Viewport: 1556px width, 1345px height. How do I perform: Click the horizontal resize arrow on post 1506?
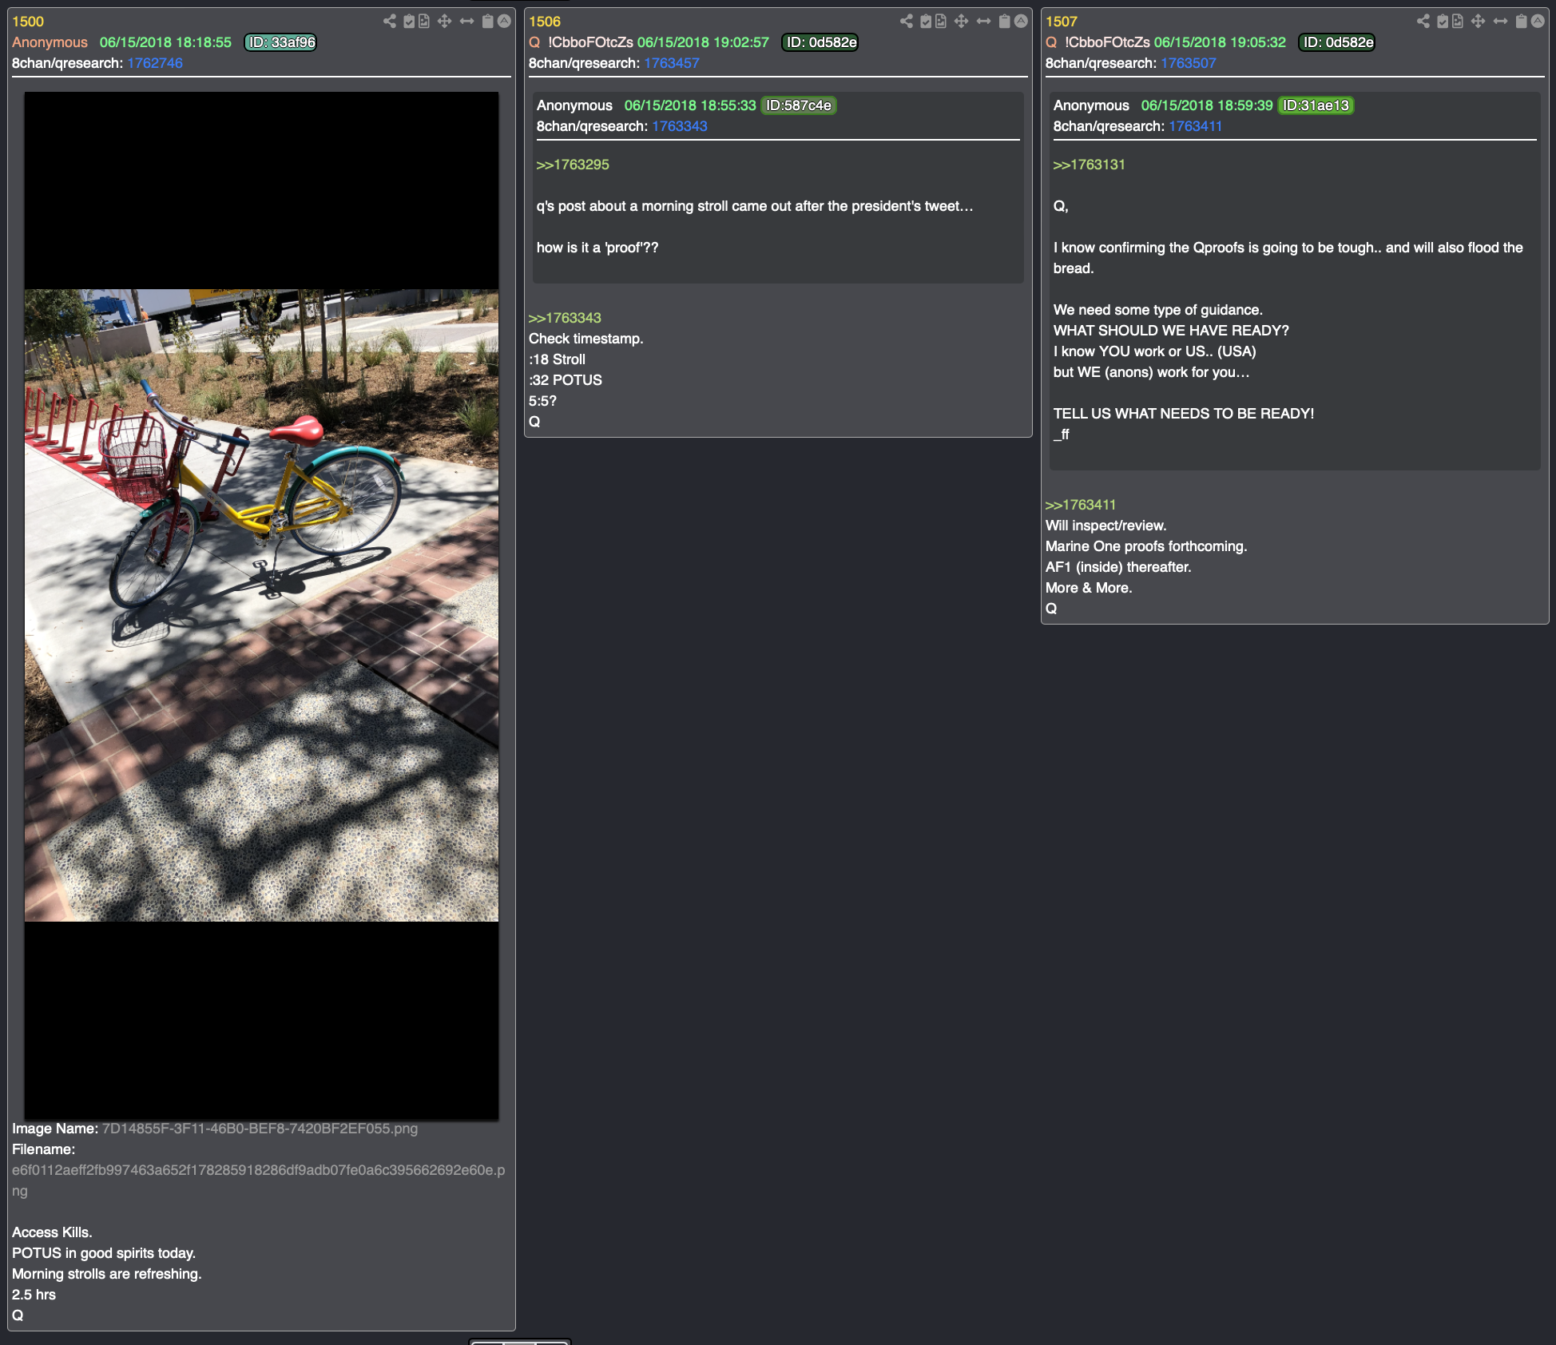[984, 22]
